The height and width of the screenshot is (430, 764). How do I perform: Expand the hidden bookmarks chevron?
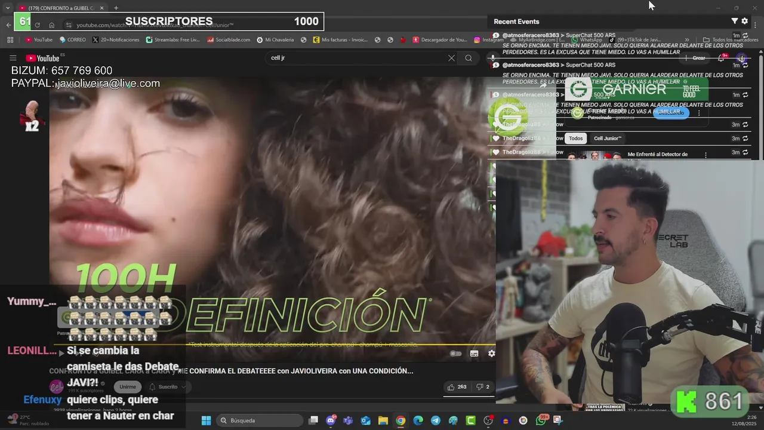pos(687,40)
